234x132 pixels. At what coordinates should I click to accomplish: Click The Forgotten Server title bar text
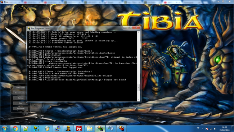[x=40, y=28]
